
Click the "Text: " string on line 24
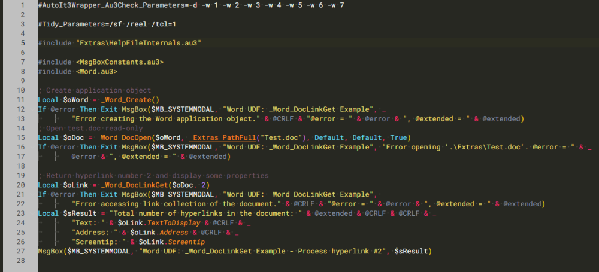(x=88, y=223)
